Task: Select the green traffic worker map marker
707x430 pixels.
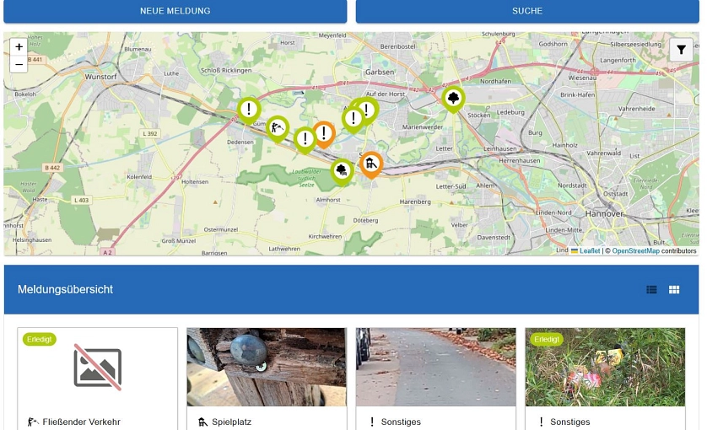Action: point(278,128)
